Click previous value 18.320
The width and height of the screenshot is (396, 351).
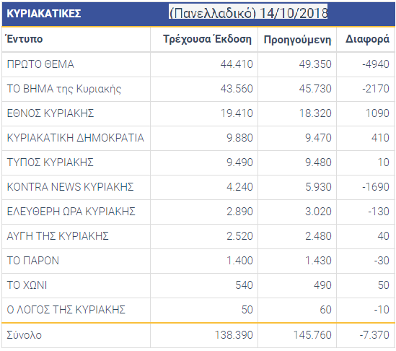315,113
